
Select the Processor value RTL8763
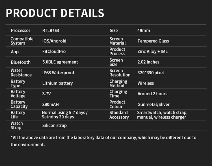[x=51, y=30]
